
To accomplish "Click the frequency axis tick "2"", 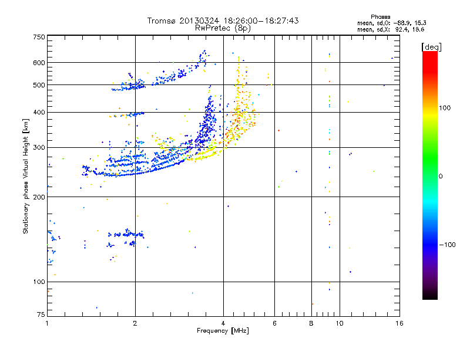I will 135,323.
